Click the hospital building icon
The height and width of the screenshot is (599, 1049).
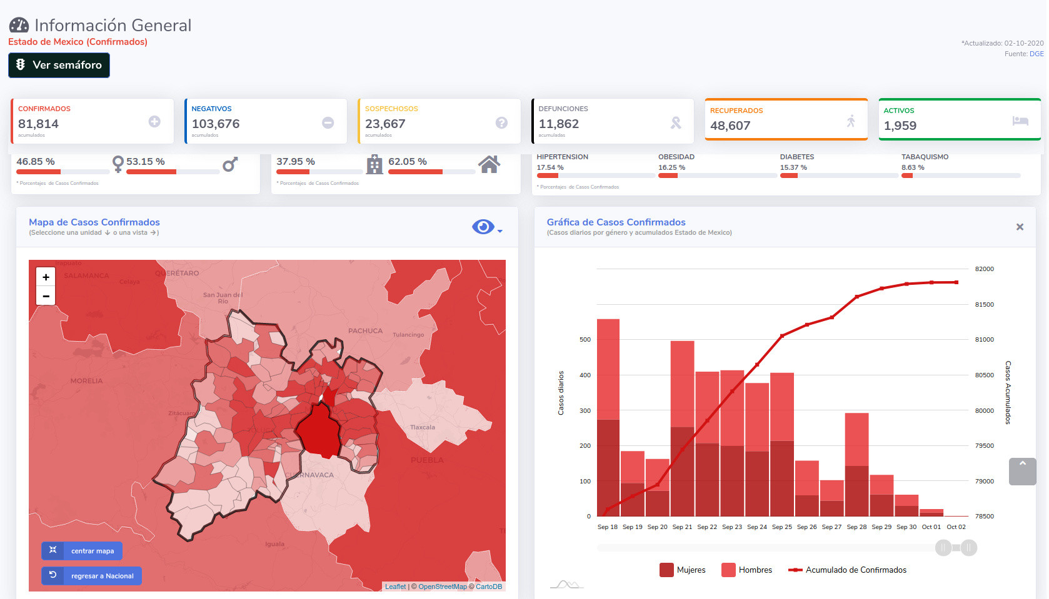(374, 164)
